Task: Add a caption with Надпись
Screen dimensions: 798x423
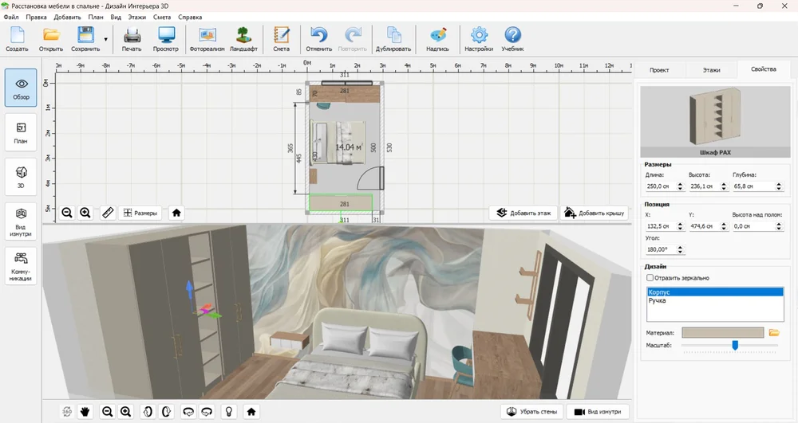Action: point(437,39)
